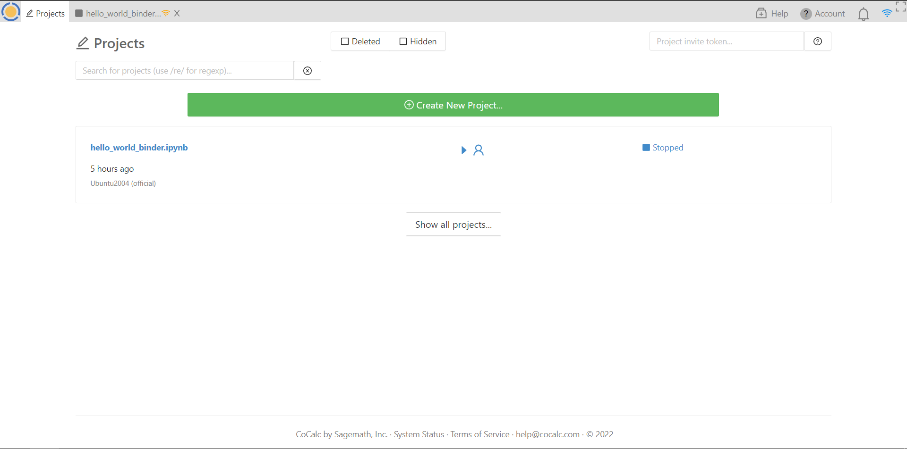Click the collaborator user icon
Image resolution: width=907 pixels, height=449 pixels.
click(x=479, y=150)
